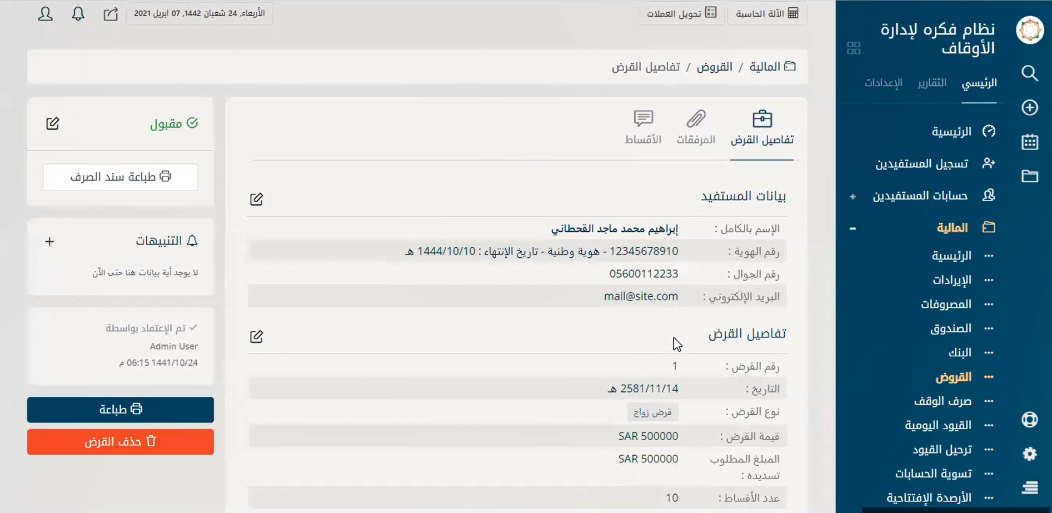The width and height of the screenshot is (1052, 513).
Task: Expand حسابات المستفيدين submenu
Action: point(852,196)
